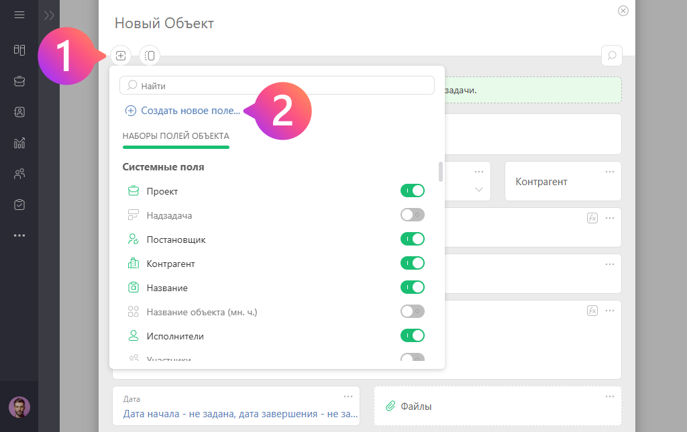Enable Название объекта (мн. ч.) toggle
Image resolution: width=687 pixels, height=432 pixels.
(413, 311)
